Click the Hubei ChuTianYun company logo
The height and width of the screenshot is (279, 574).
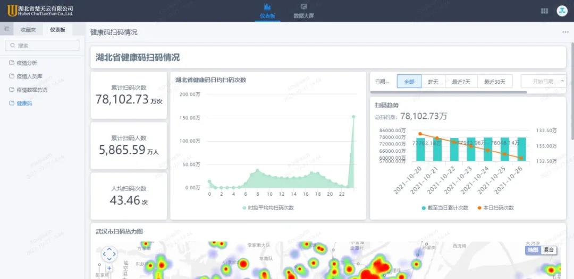tap(40, 11)
